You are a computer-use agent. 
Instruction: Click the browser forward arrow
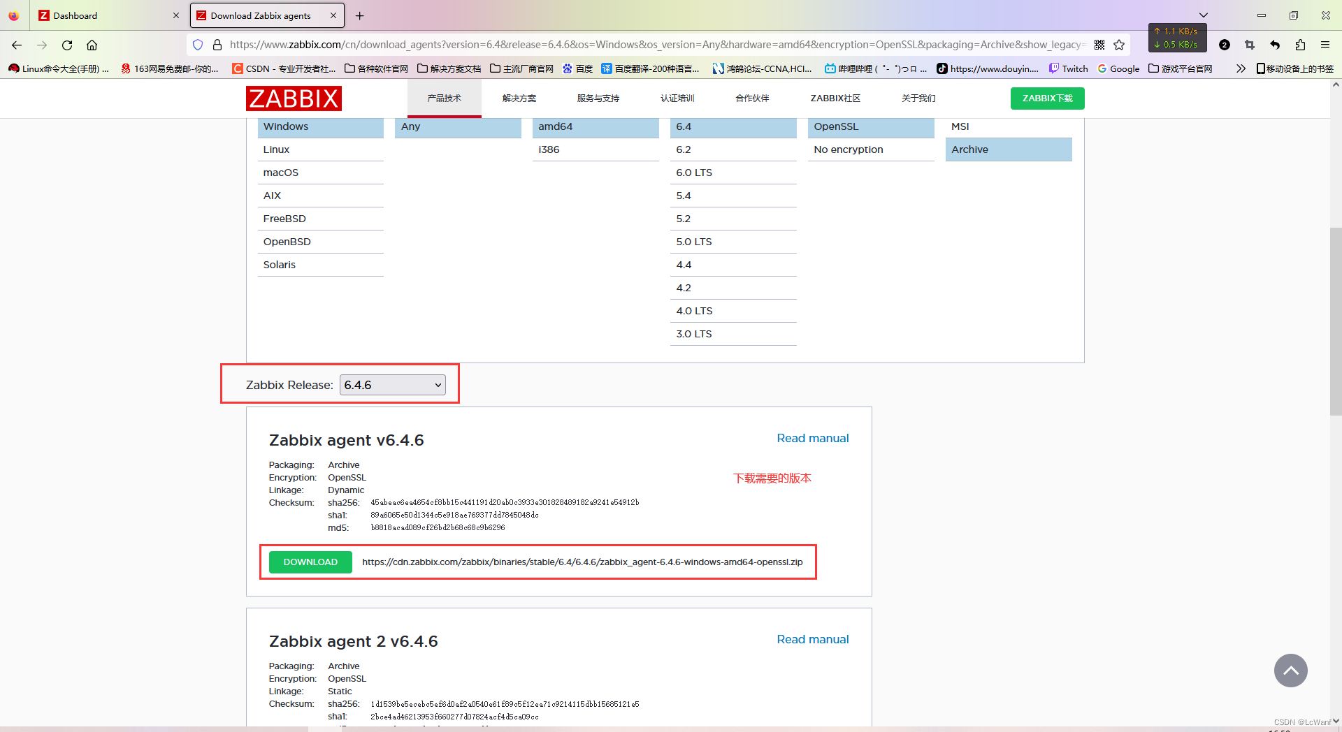(x=42, y=45)
